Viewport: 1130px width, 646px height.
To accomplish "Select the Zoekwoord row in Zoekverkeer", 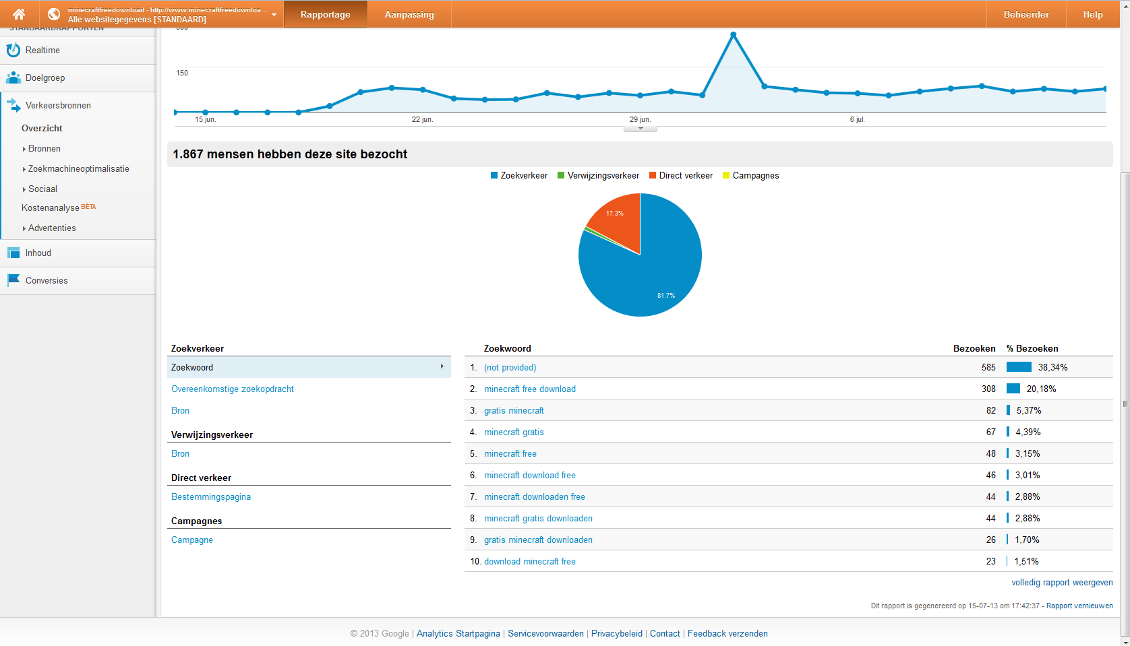I will [x=309, y=367].
